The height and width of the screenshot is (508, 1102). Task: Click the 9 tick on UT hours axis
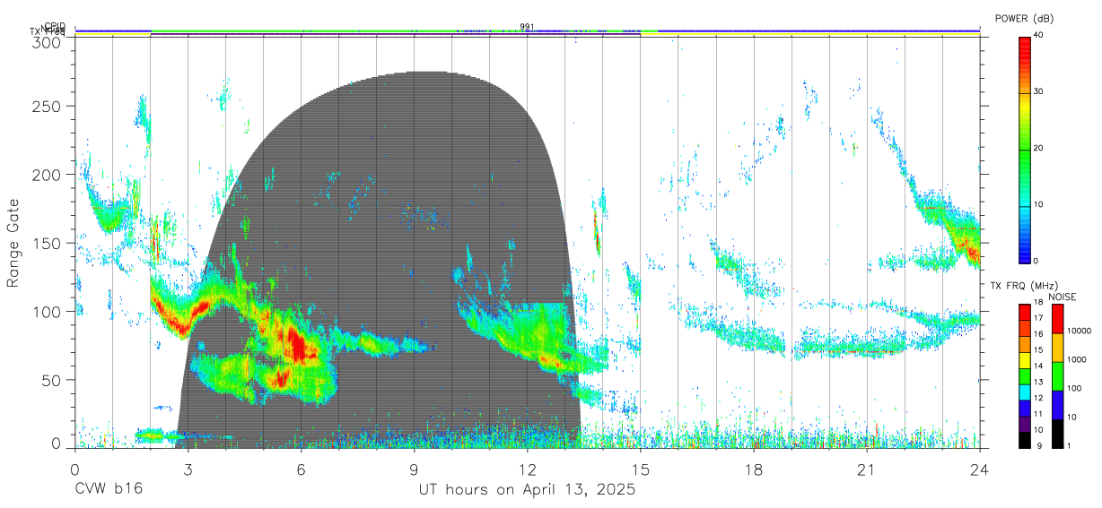pyautogui.click(x=414, y=469)
